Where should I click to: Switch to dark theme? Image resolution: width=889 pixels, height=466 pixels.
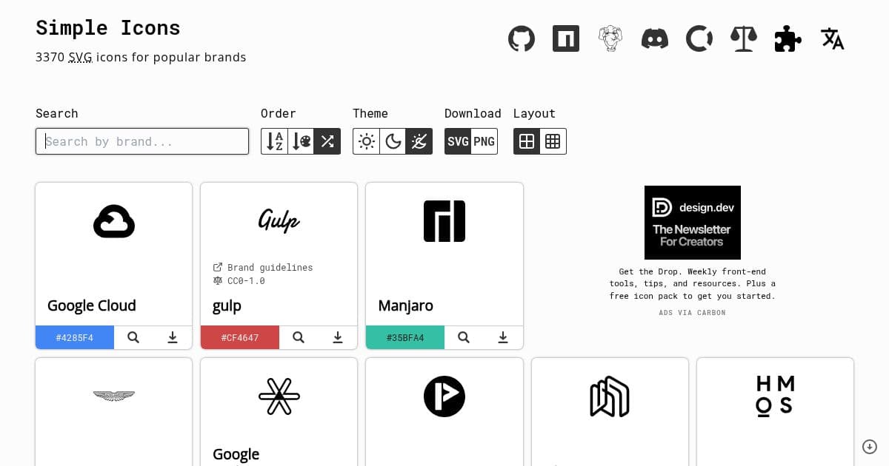[393, 141]
